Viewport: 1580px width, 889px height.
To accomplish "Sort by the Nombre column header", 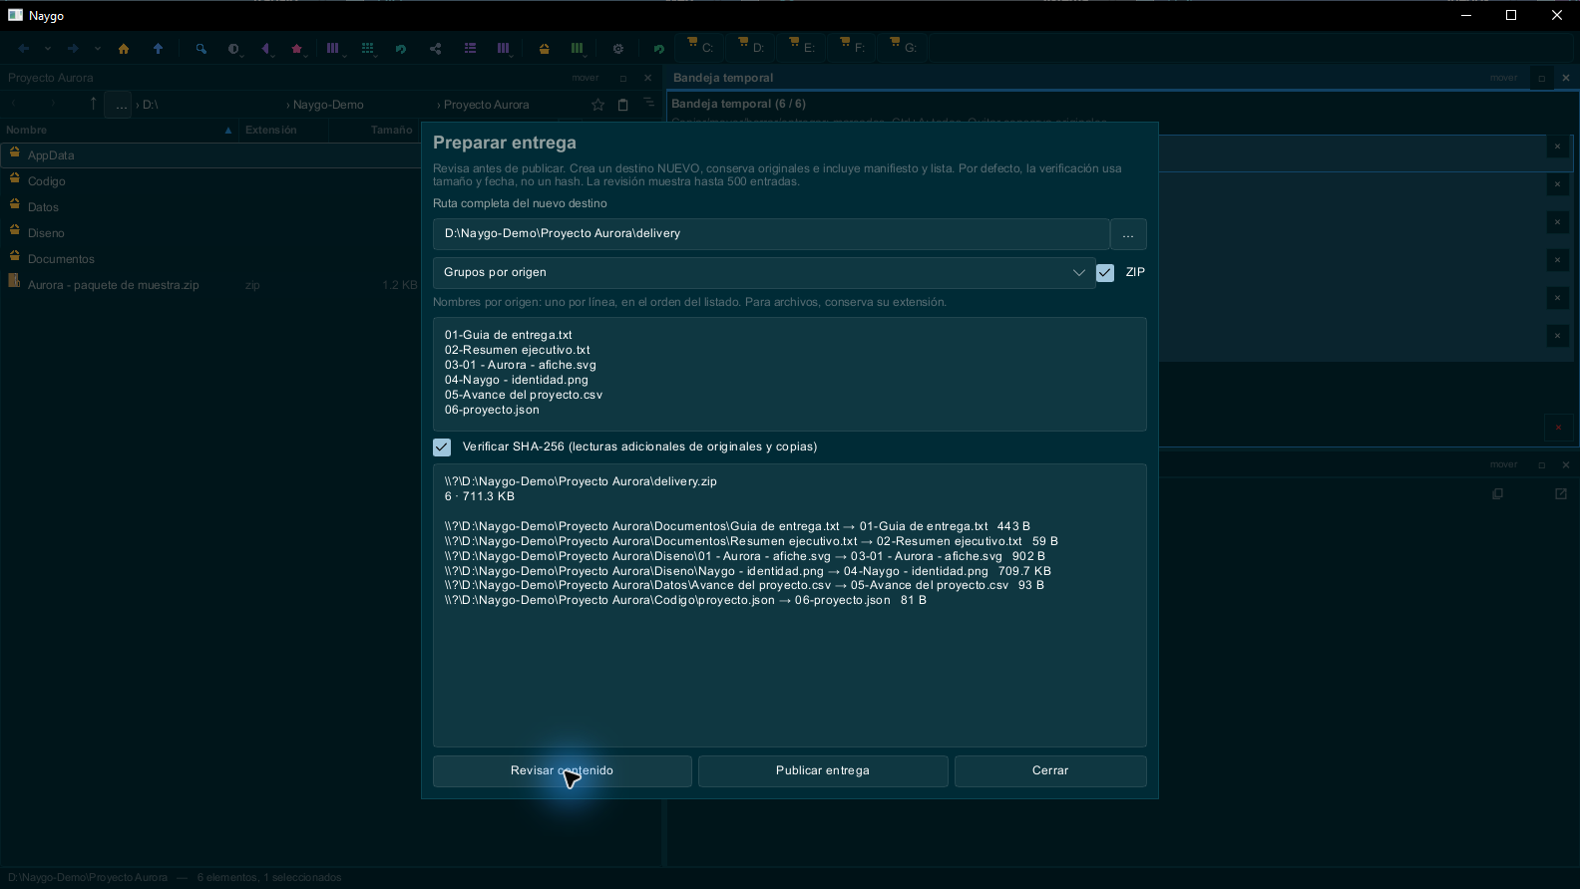I will [x=118, y=130].
